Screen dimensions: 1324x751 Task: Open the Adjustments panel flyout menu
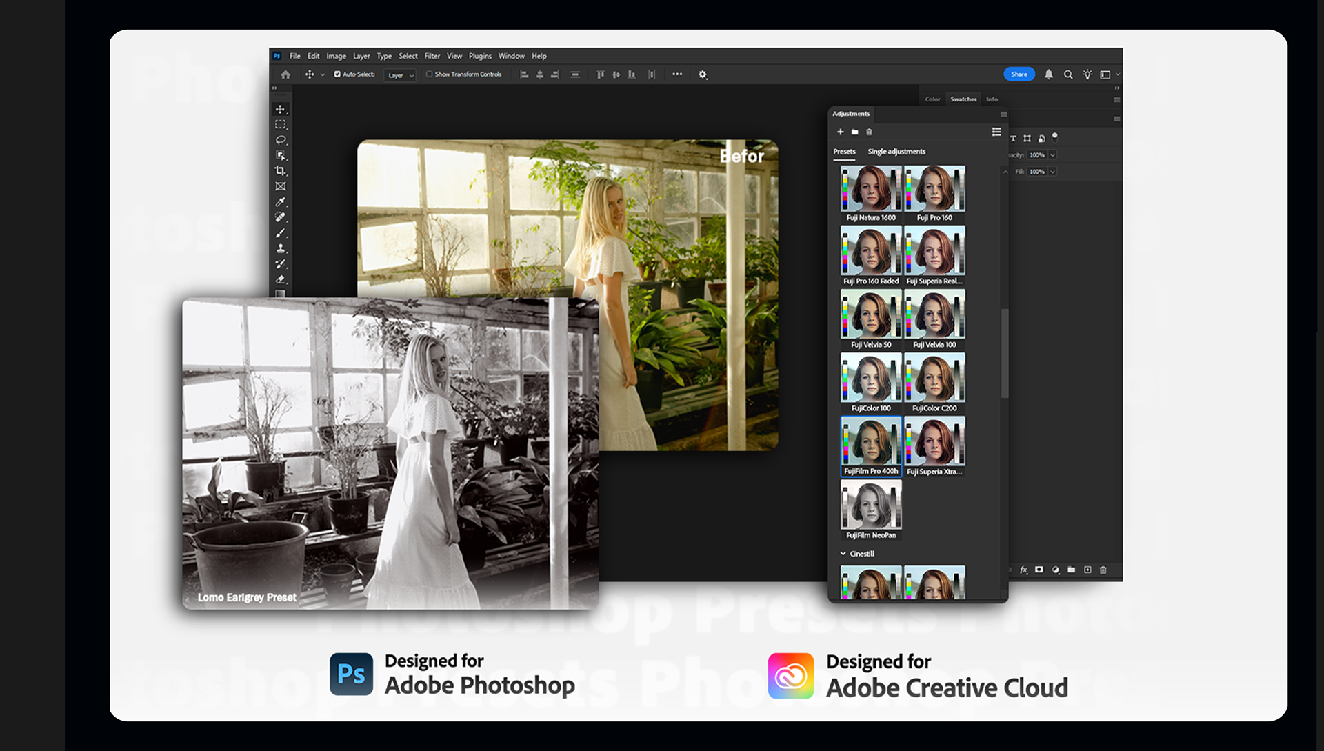pyautogui.click(x=1004, y=114)
